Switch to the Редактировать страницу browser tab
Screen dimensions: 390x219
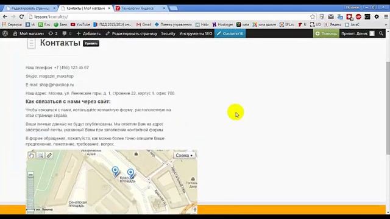click(30, 8)
